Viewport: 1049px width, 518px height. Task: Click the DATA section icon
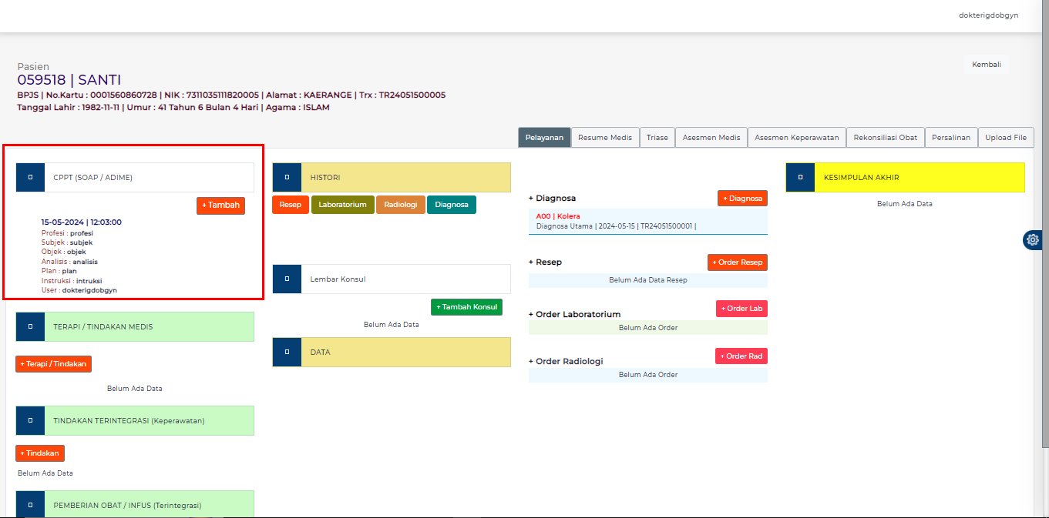(286, 352)
